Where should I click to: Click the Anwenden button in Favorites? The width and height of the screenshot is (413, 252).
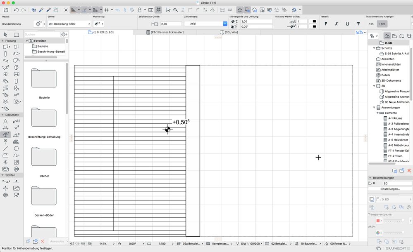coord(57,241)
